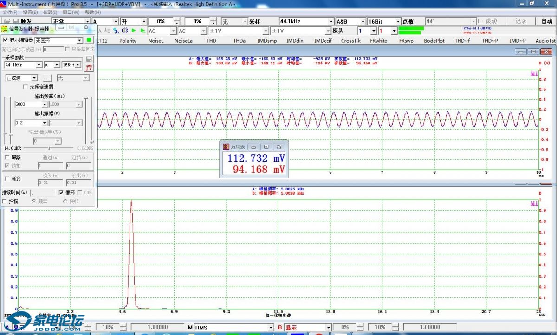Image resolution: width=557 pixels, height=335 pixels.
Task: Open the 设置(S) menu
Action: (x=30, y=12)
